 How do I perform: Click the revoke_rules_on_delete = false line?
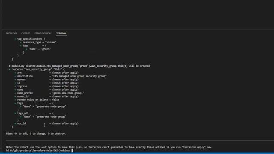click(x=37, y=100)
